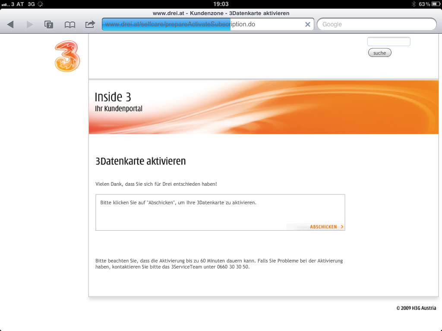
Task: Tap the Safari back arrow
Action: 10,25
